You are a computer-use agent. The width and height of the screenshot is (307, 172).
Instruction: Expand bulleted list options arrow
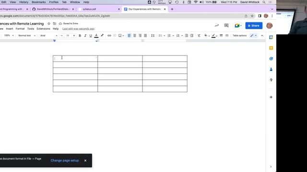tap(173, 36)
